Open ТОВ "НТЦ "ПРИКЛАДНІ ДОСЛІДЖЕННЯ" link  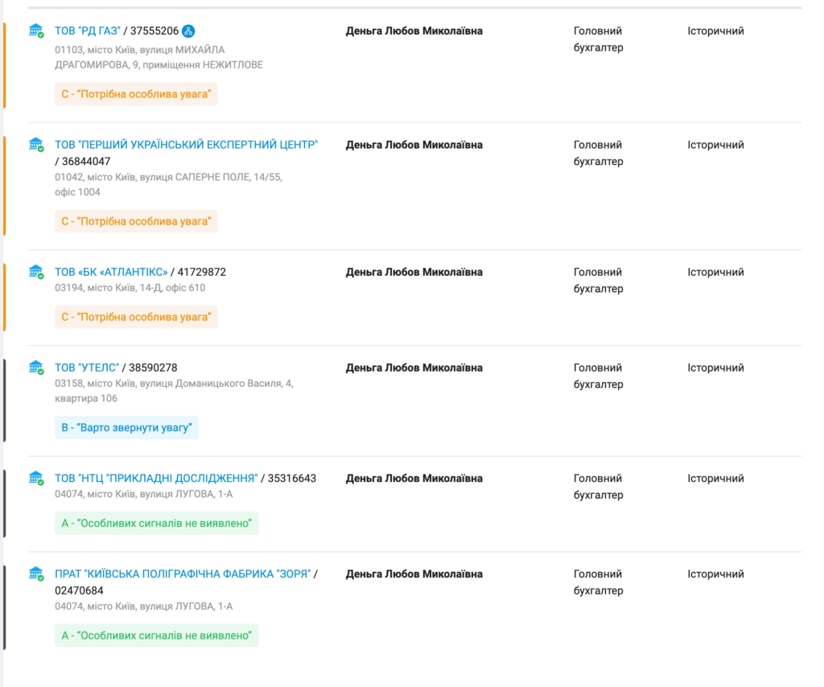[x=156, y=479]
